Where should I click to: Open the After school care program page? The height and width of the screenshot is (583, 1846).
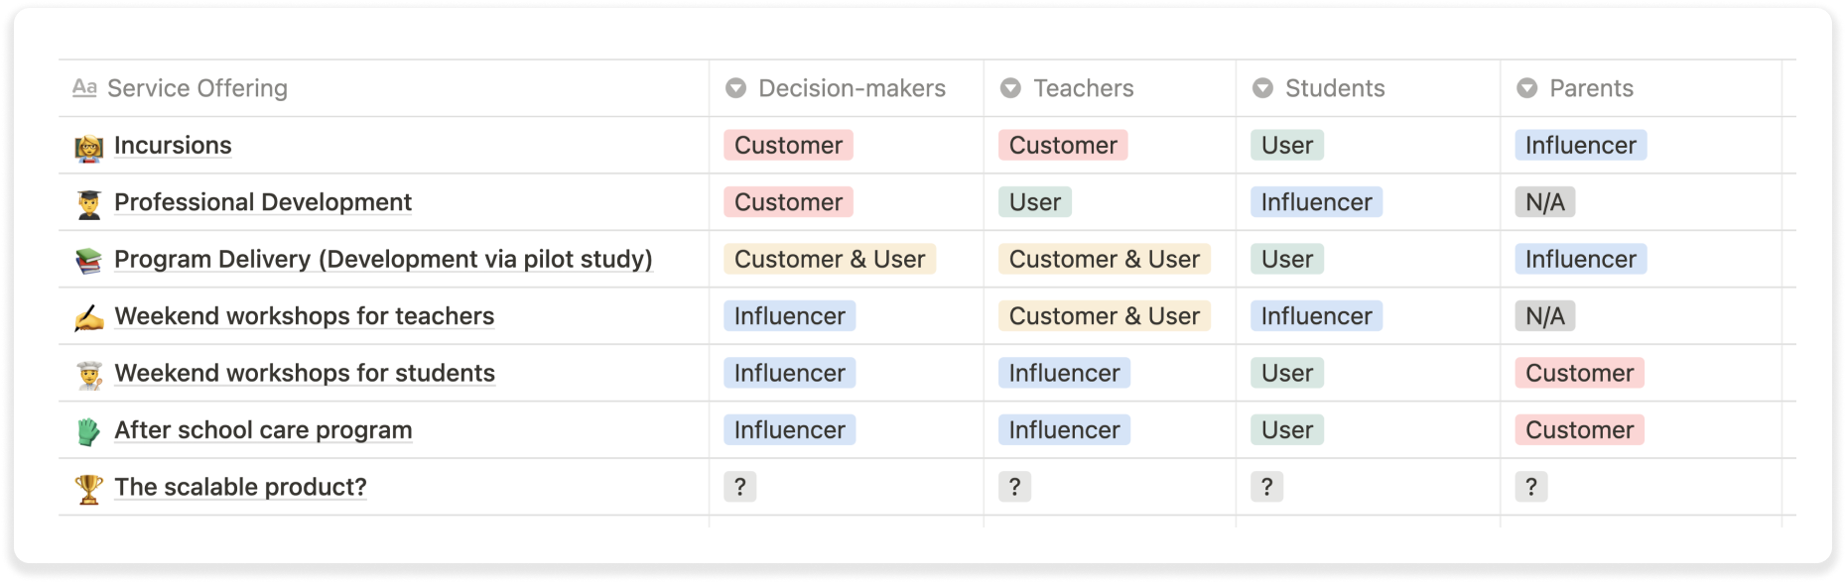(263, 430)
